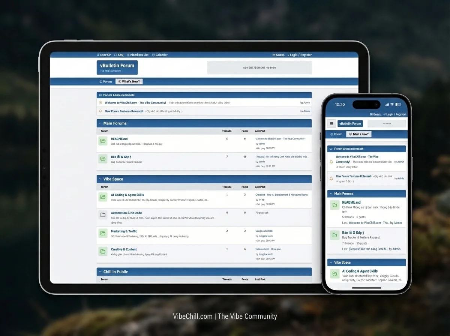Select the Forum tab in tablet navbar

(x=106, y=81)
